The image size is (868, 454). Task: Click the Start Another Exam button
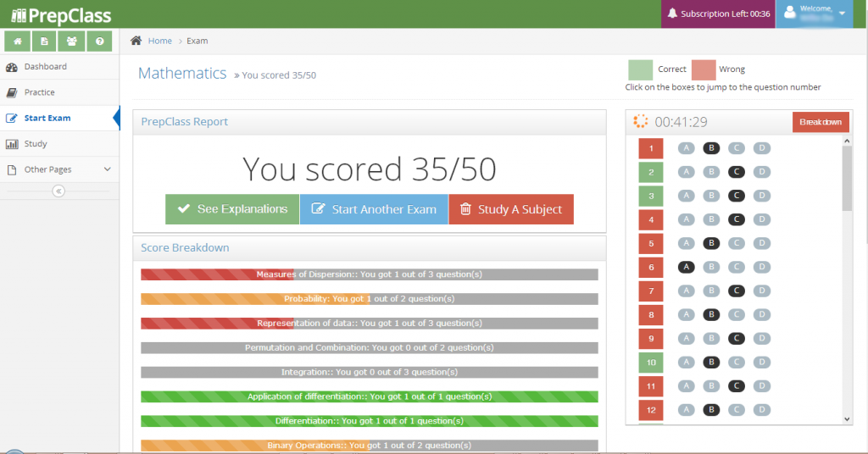(374, 209)
